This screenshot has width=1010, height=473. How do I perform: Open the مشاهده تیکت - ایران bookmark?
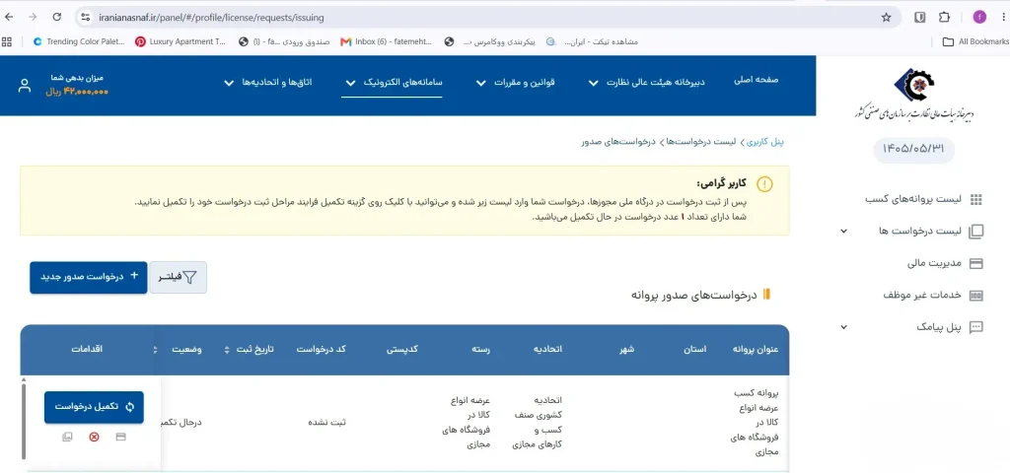point(593,41)
